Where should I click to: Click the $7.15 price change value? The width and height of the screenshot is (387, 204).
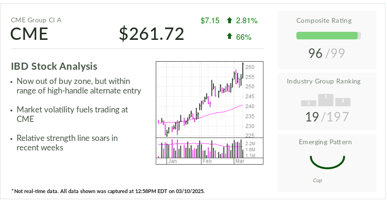point(210,20)
